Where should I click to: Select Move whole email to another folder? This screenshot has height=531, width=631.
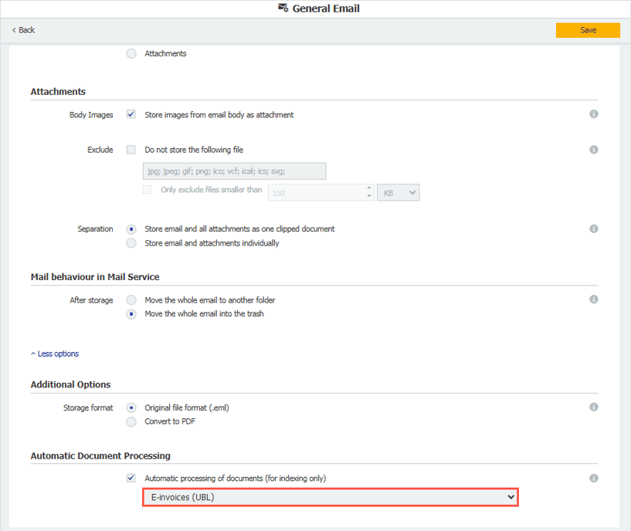point(131,300)
